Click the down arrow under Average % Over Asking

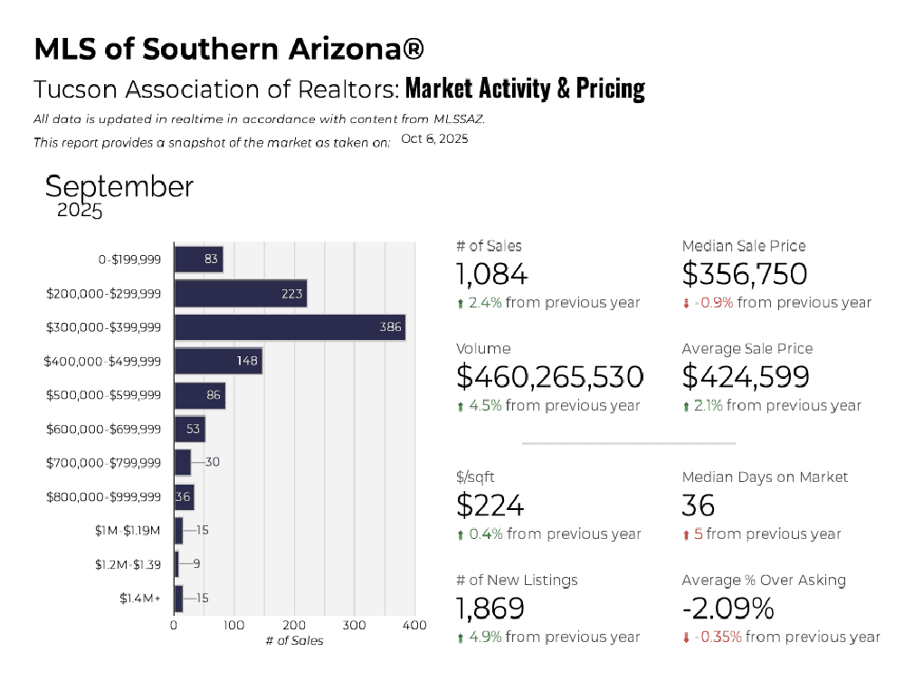click(686, 638)
